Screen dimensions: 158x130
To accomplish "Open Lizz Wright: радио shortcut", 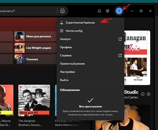I will [x=36, y=48].
